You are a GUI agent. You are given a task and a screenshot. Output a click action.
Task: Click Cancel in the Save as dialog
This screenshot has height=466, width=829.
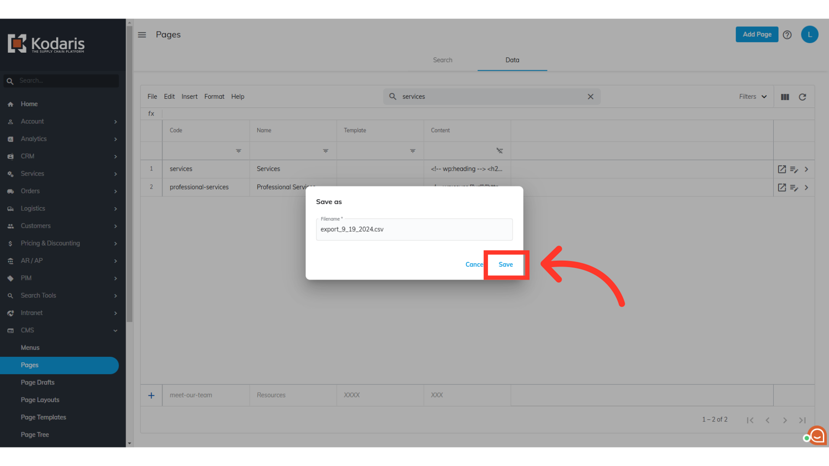tap(474, 264)
